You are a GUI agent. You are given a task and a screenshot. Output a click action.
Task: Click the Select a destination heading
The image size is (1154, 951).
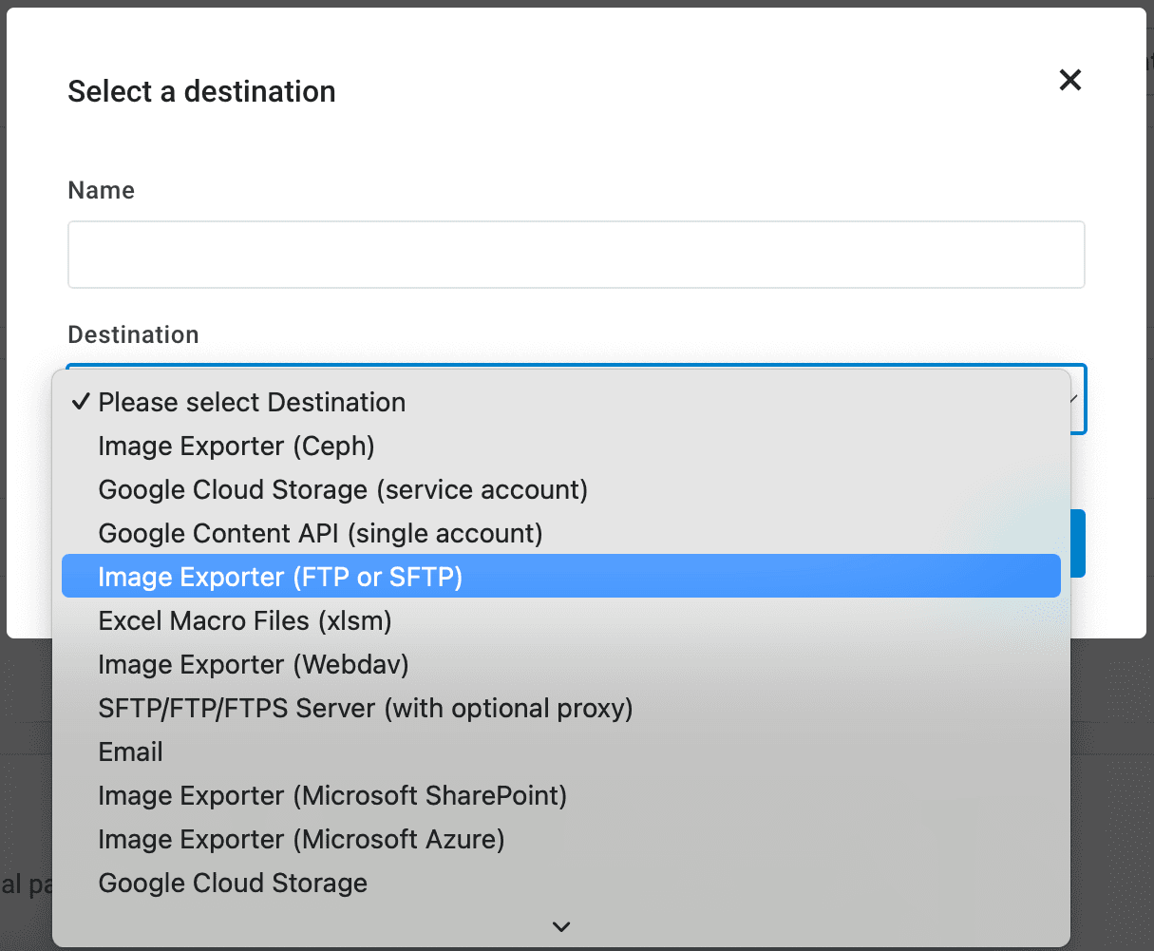pos(201,92)
